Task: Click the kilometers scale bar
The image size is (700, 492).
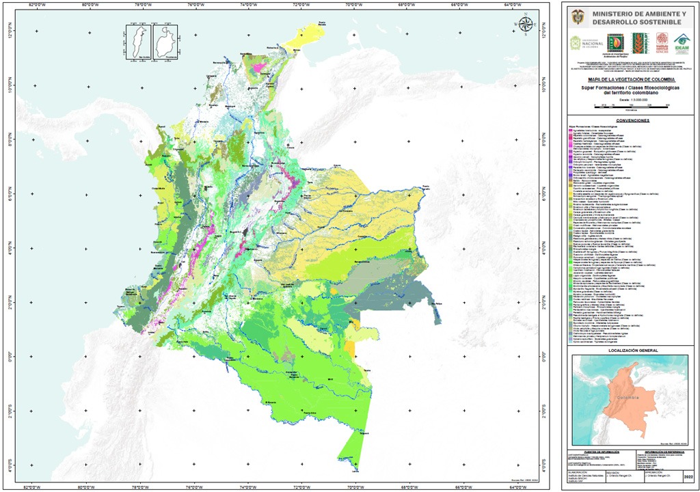Action: point(632,107)
